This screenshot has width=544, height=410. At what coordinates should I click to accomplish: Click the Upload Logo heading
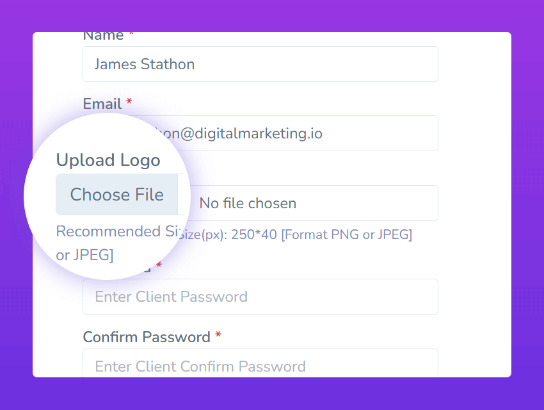pos(108,160)
